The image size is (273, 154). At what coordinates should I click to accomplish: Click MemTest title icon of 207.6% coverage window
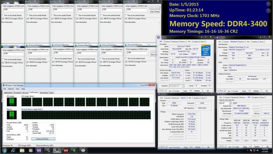pos(126,45)
